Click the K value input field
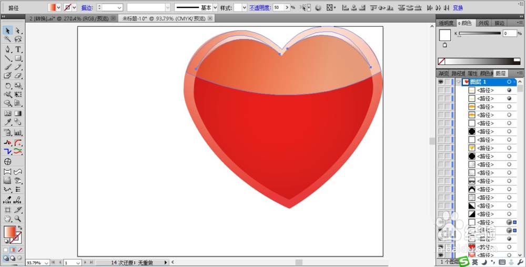Viewport: 526px width, 267px height. [x=510, y=33]
